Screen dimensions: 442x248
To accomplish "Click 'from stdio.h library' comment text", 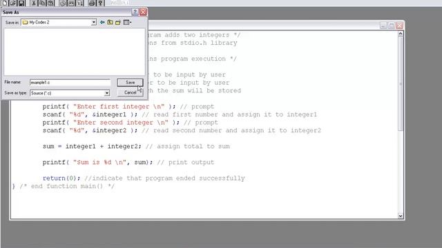I will (x=199, y=43).
